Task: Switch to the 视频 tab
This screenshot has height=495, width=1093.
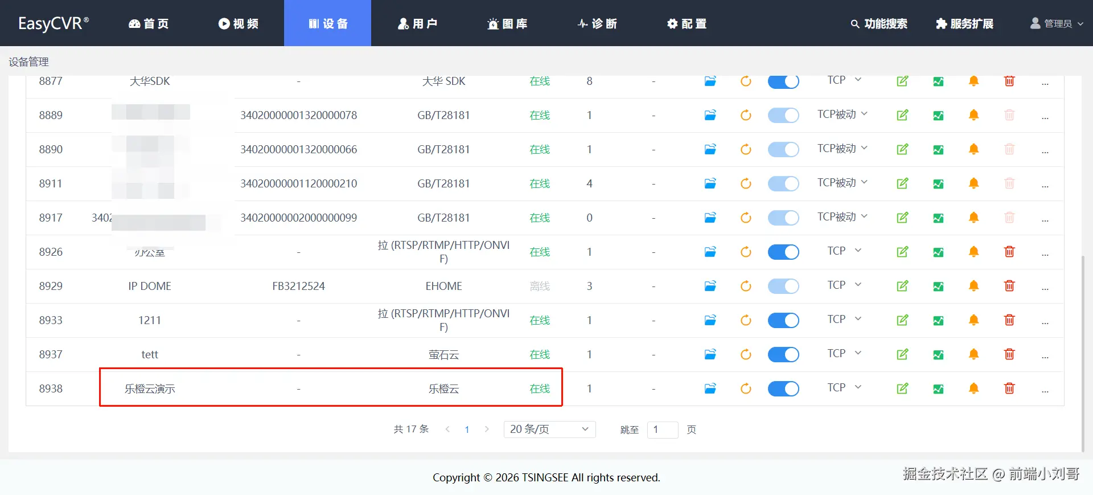Action: pos(239,23)
